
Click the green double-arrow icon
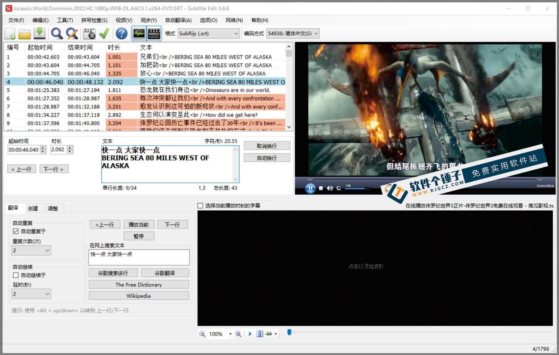(269, 334)
